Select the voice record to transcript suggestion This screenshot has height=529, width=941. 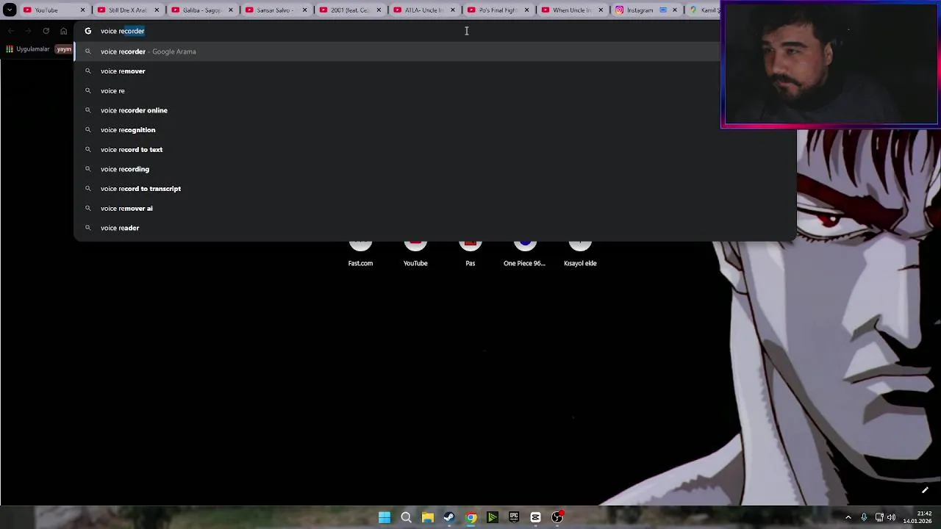point(435,189)
